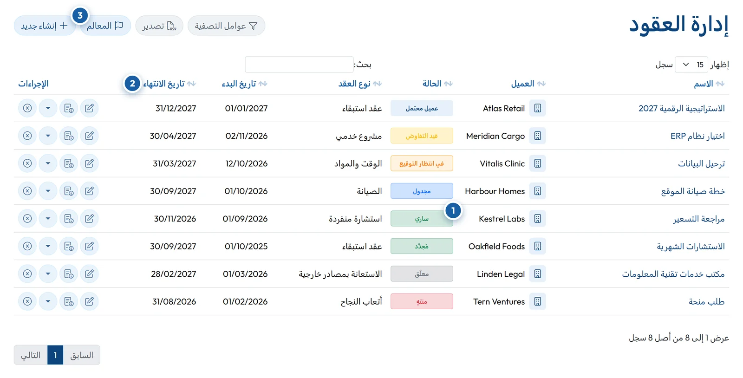Open more-actions dropdown for Harbour Homes row

pos(48,191)
